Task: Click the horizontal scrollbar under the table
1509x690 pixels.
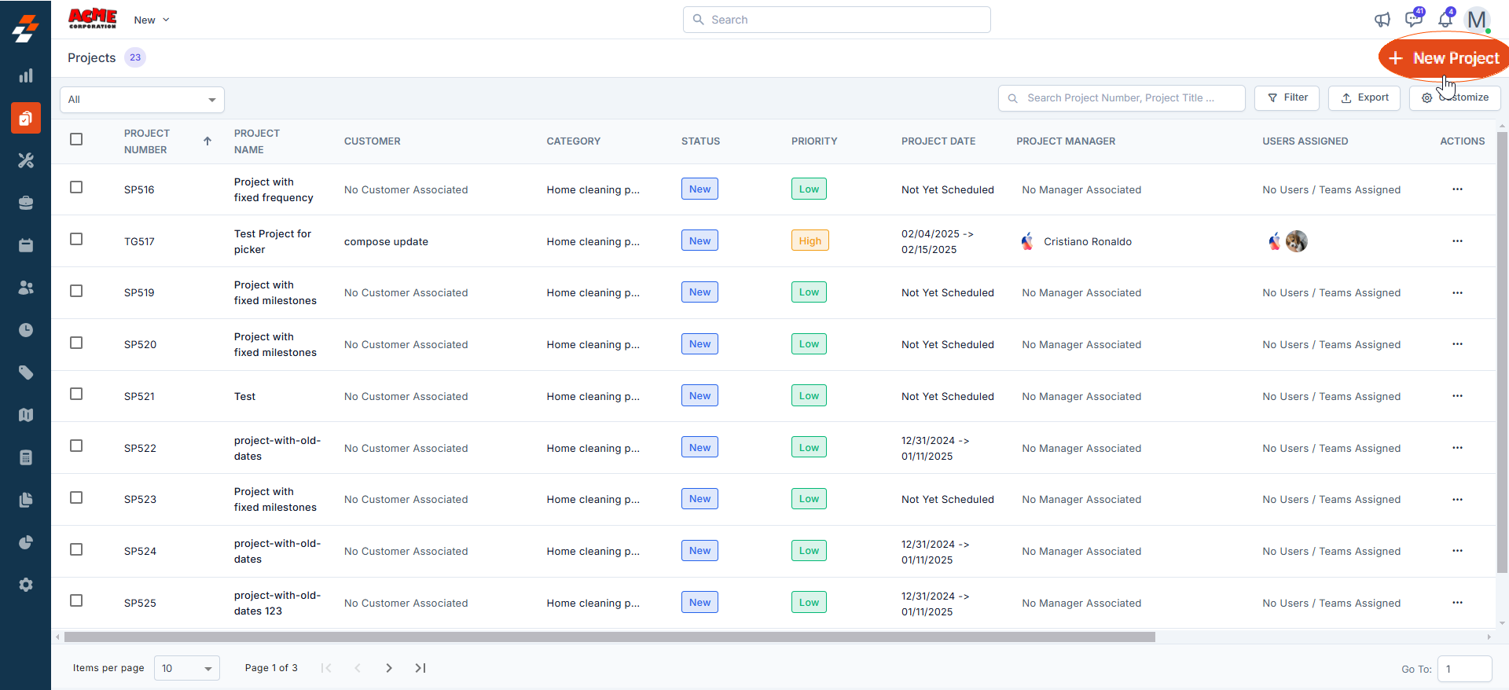Action: pos(609,637)
